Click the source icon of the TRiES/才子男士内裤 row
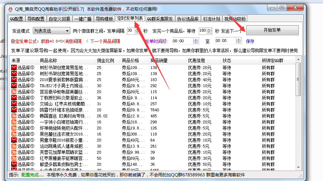 click(14, 86)
